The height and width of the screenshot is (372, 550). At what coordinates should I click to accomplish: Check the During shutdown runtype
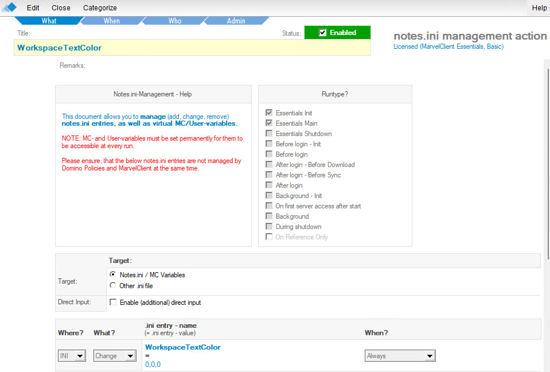click(x=269, y=226)
